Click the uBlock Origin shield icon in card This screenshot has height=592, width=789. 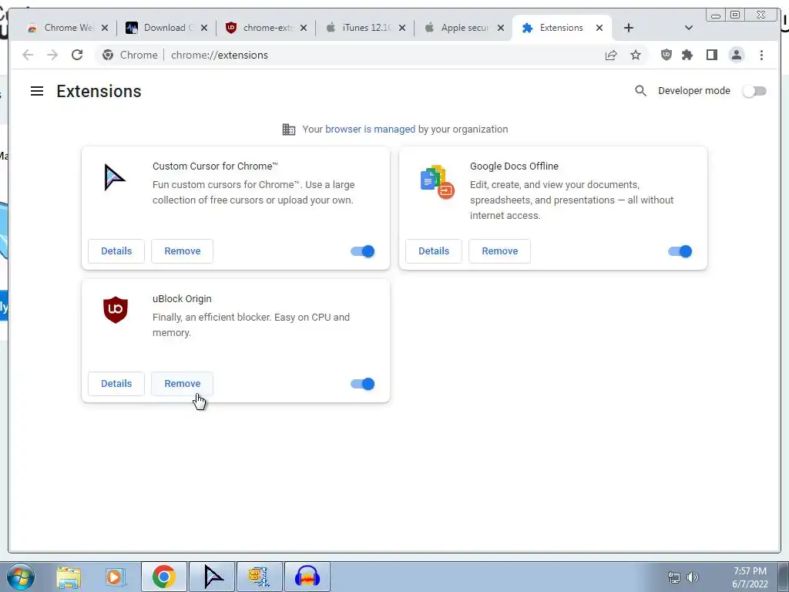tap(116, 310)
